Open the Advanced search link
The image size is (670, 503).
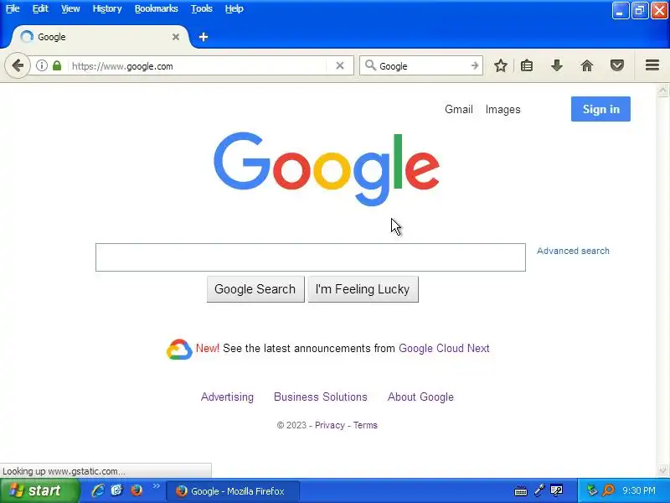[573, 251]
